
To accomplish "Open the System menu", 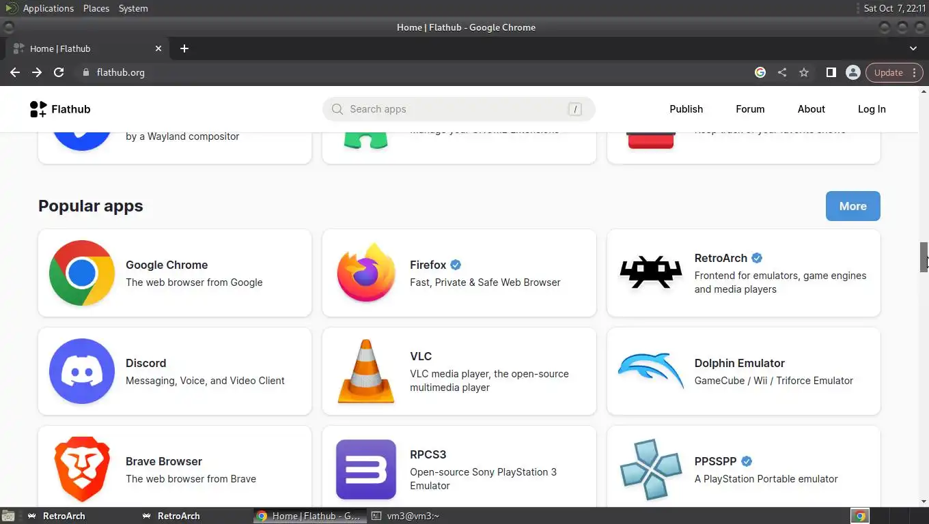I will click(133, 8).
